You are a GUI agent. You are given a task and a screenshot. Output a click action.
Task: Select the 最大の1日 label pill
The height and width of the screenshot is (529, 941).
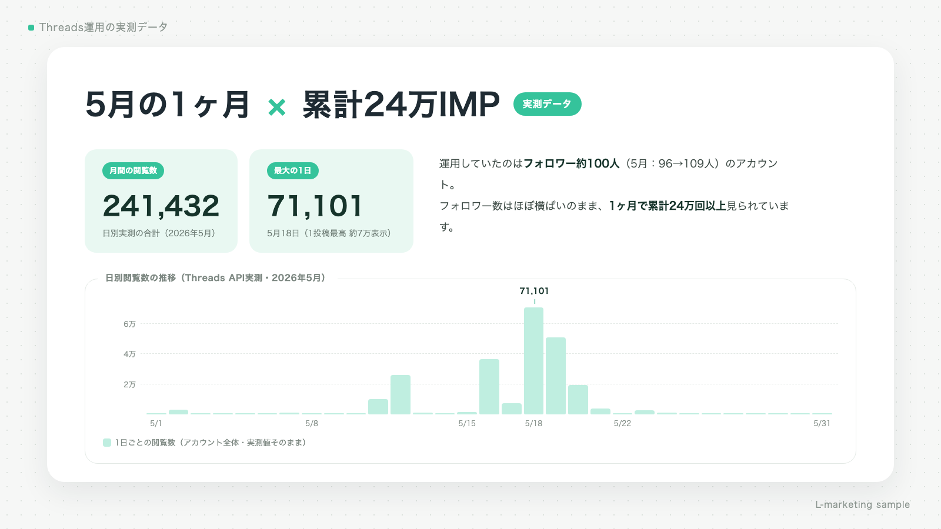pyautogui.click(x=293, y=170)
